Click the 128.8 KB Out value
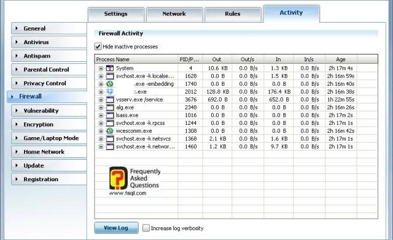Viewport: 393px width, 240px height. click(x=218, y=92)
